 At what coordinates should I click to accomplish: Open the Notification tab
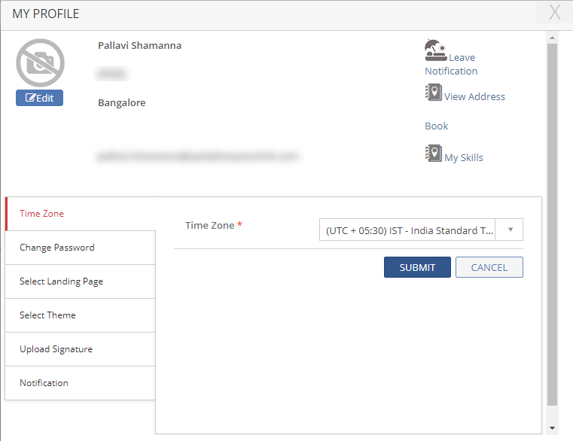pyautogui.click(x=44, y=383)
